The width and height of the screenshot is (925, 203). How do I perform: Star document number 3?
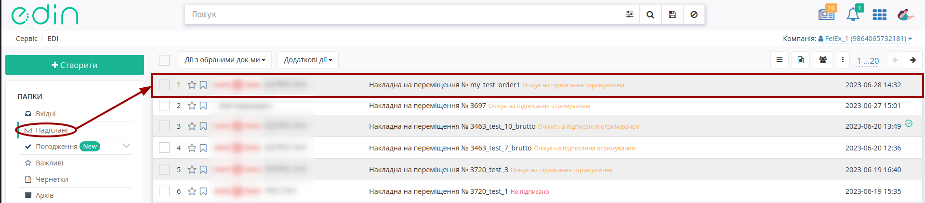[192, 126]
